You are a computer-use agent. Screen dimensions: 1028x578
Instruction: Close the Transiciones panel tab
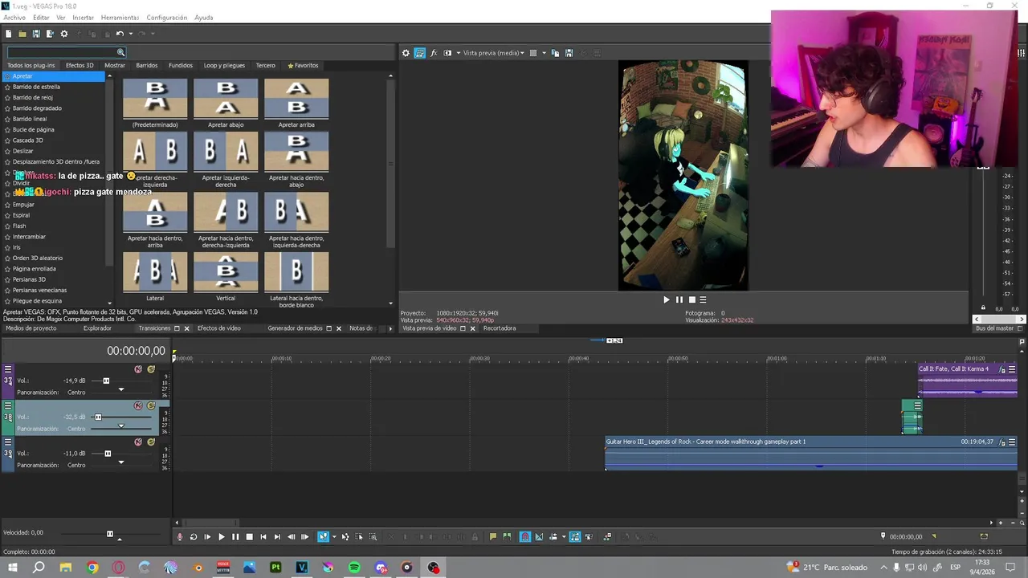click(x=187, y=328)
